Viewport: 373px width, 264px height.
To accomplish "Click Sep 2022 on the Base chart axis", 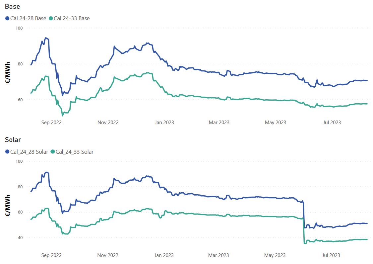I will (51, 123).
